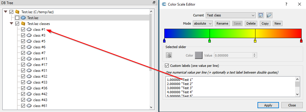Click the grayed-out Save button

[237, 23]
